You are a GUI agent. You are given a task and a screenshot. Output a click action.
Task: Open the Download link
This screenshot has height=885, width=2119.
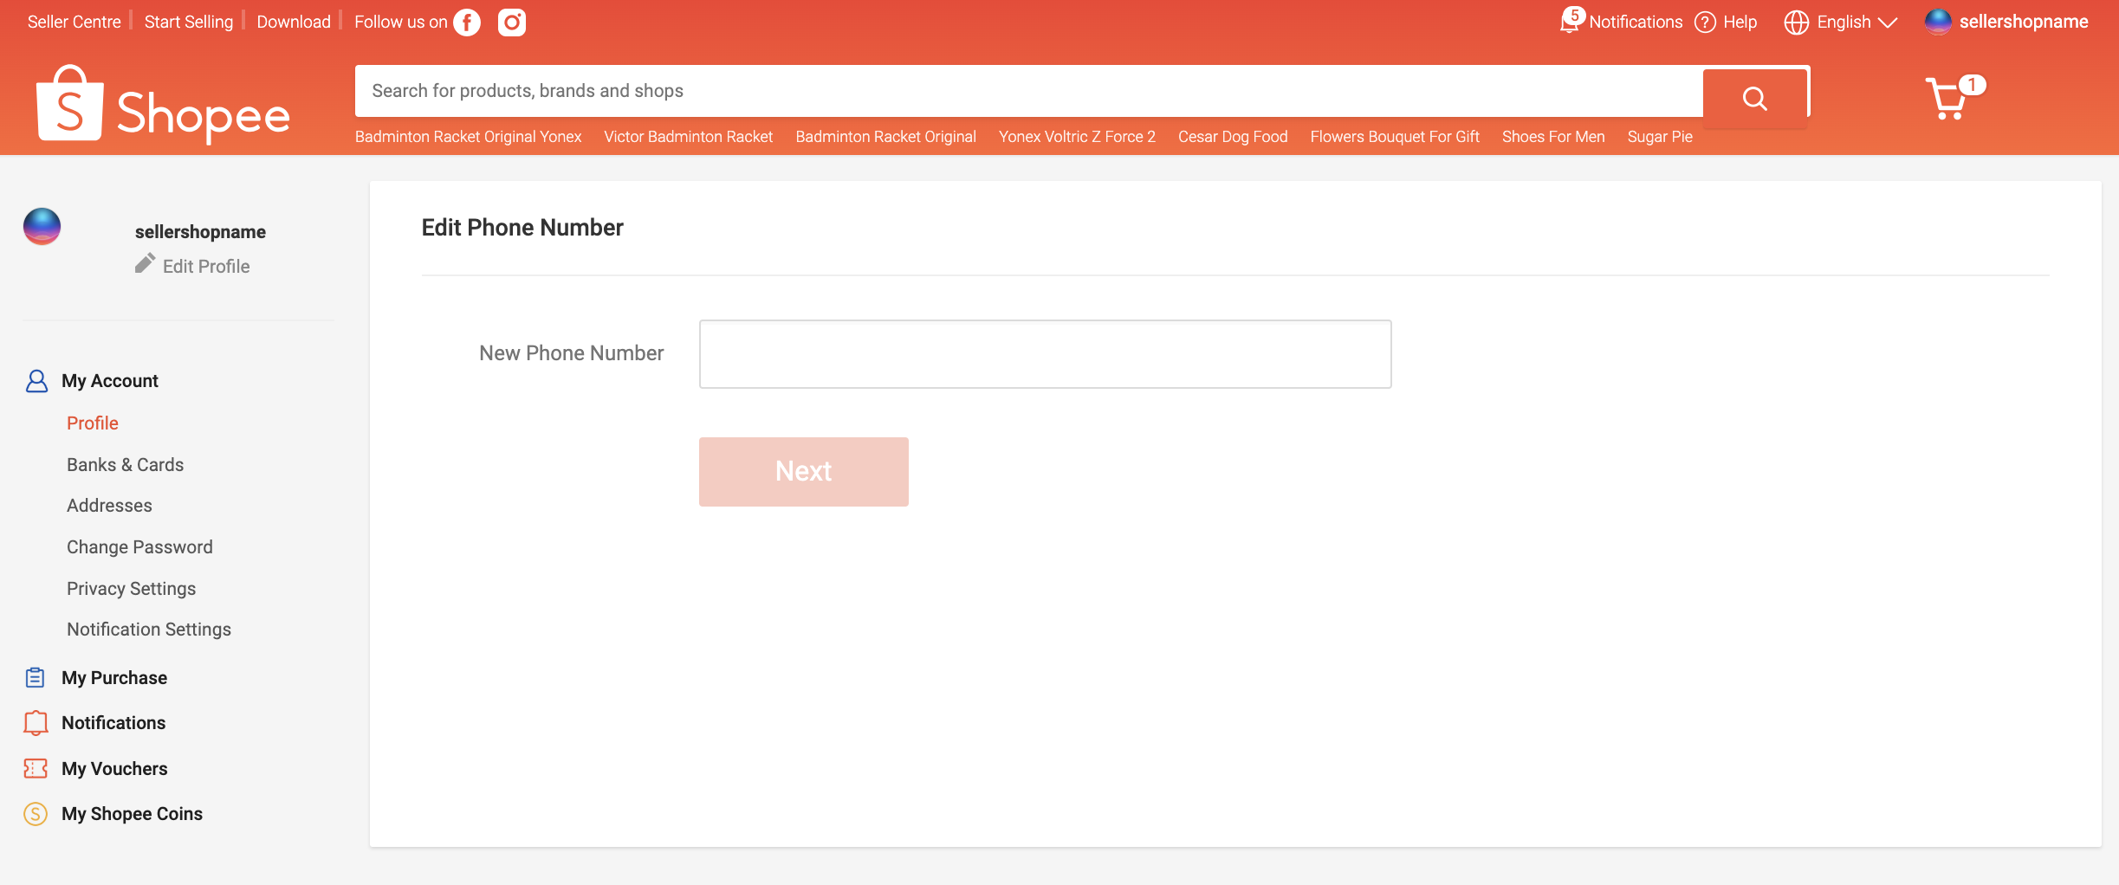294,22
